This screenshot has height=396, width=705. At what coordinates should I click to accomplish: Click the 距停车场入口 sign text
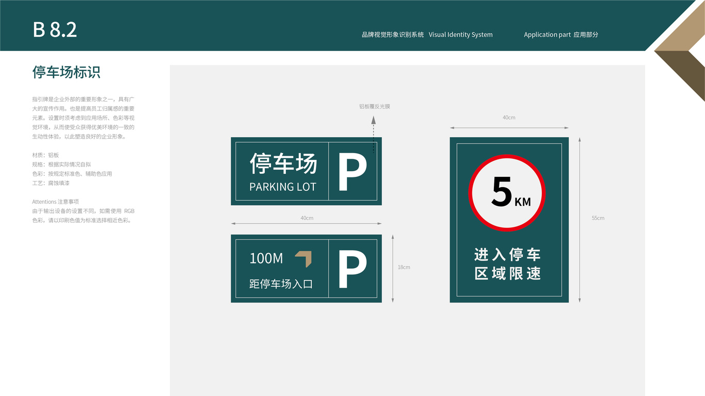281,284
